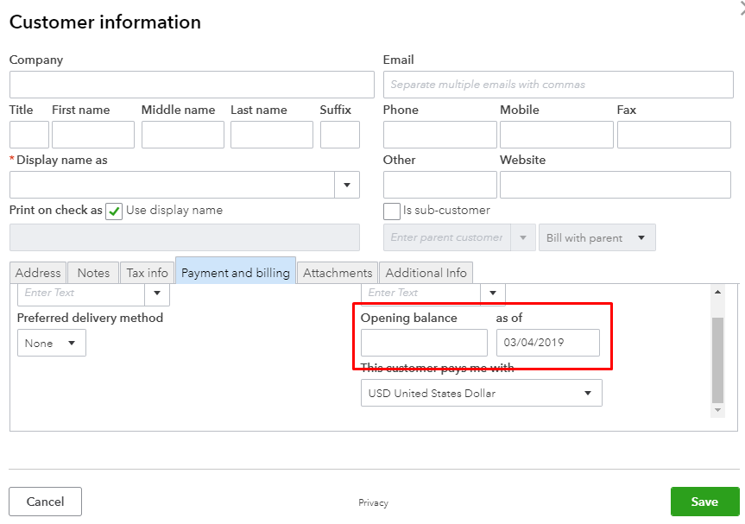
Task: Open the Privacy link
Action: [373, 502]
